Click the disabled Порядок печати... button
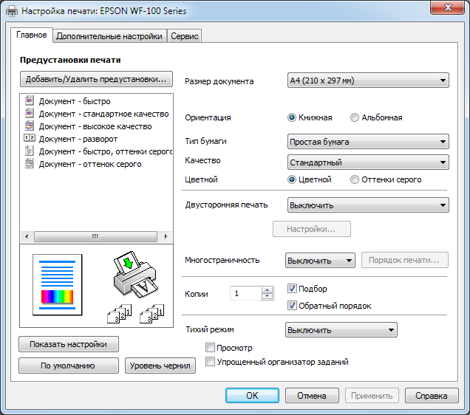Image resolution: width=470 pixels, height=415 pixels. tap(405, 260)
